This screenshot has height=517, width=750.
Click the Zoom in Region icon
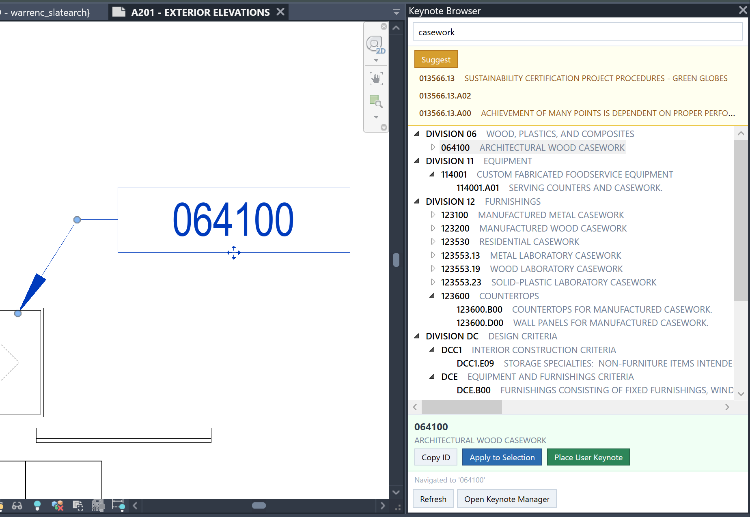376,101
